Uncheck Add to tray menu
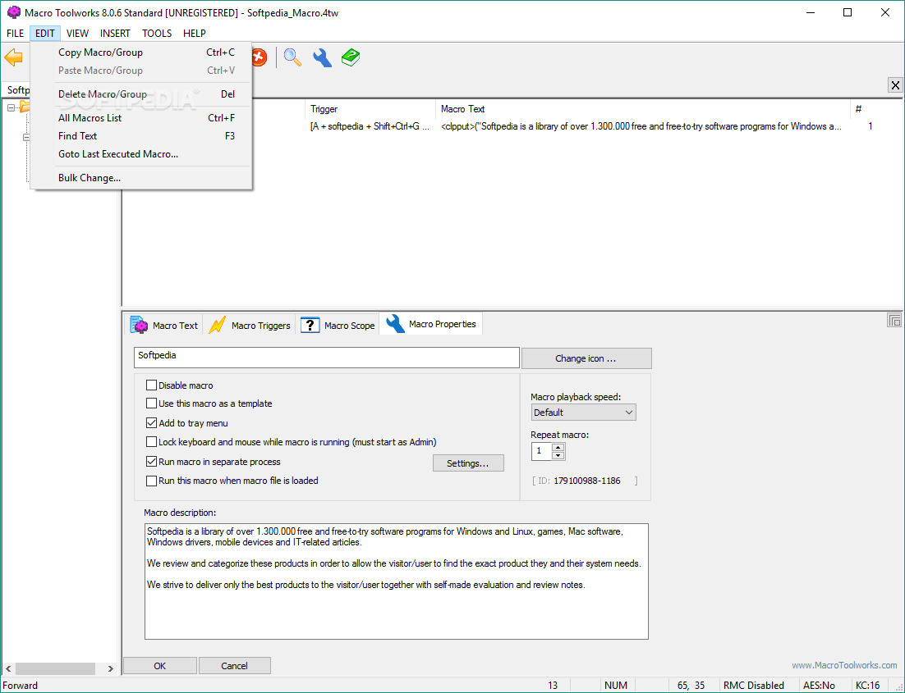Image resolution: width=905 pixels, height=693 pixels. click(x=151, y=423)
